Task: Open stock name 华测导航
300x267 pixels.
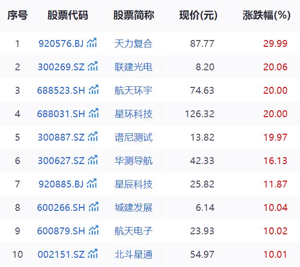Action: click(x=133, y=161)
